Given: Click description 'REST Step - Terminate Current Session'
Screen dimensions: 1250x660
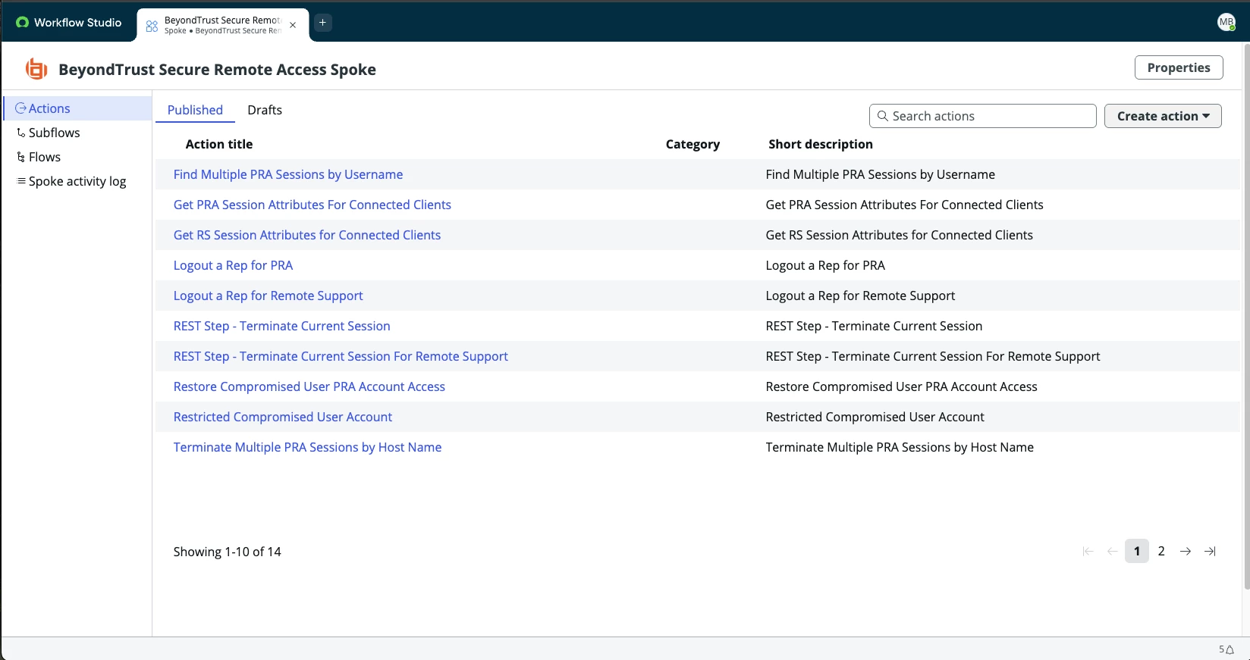Looking at the screenshot, I should pos(874,326).
